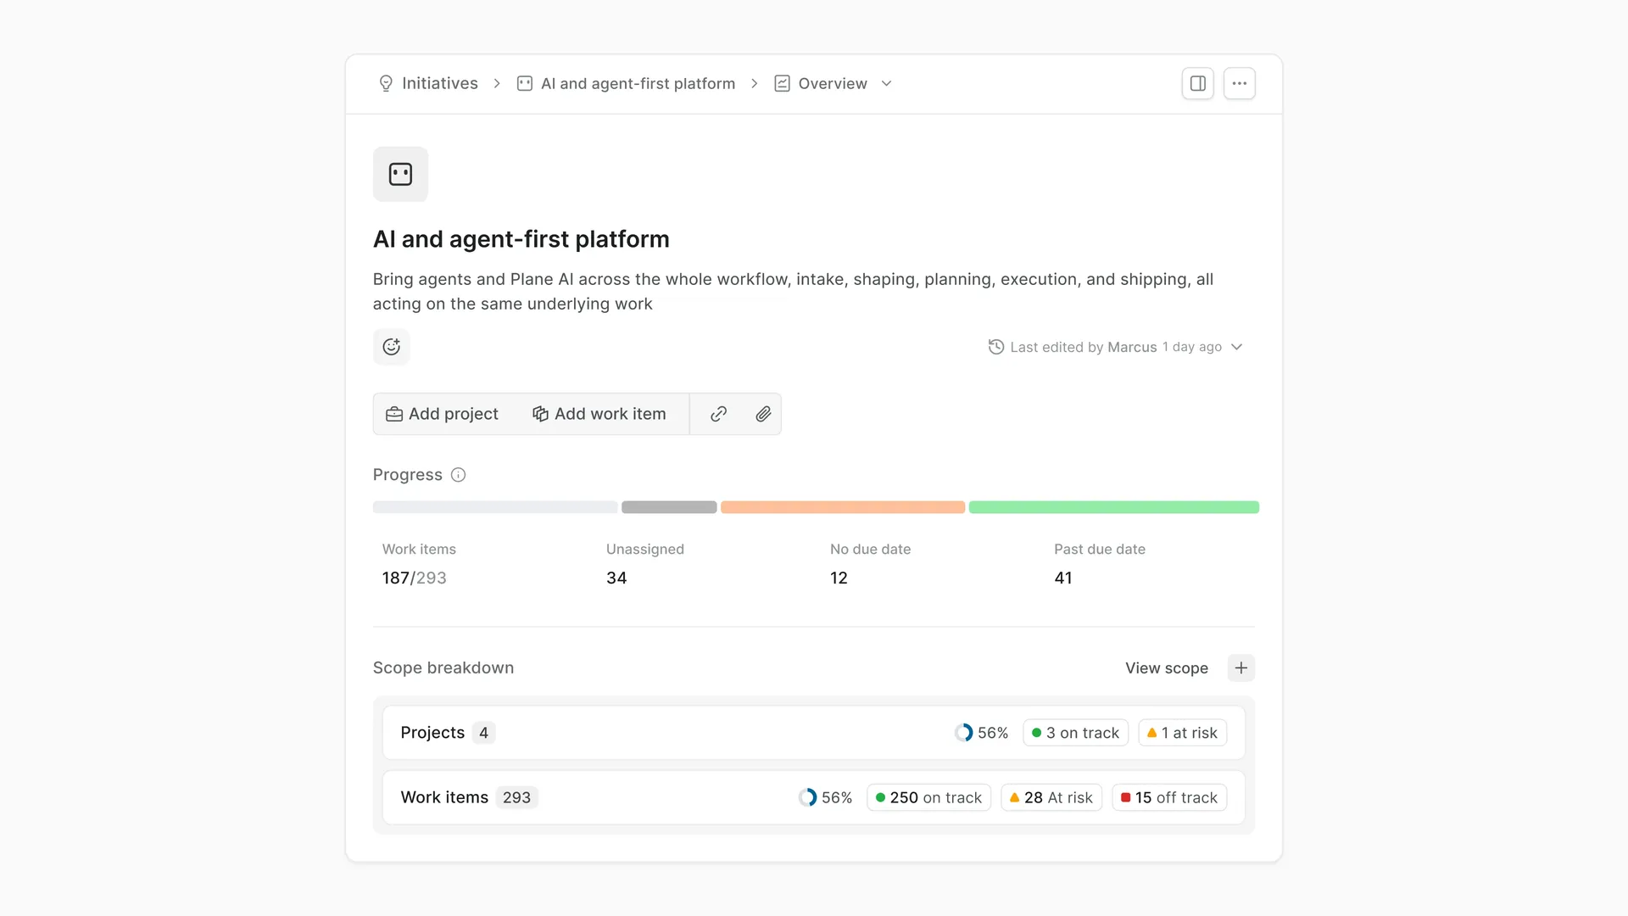
Task: Click the Progress info icon
Action: pos(458,475)
